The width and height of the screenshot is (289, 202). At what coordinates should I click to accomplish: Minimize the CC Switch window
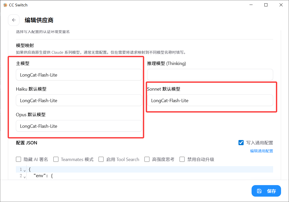(251, 5)
